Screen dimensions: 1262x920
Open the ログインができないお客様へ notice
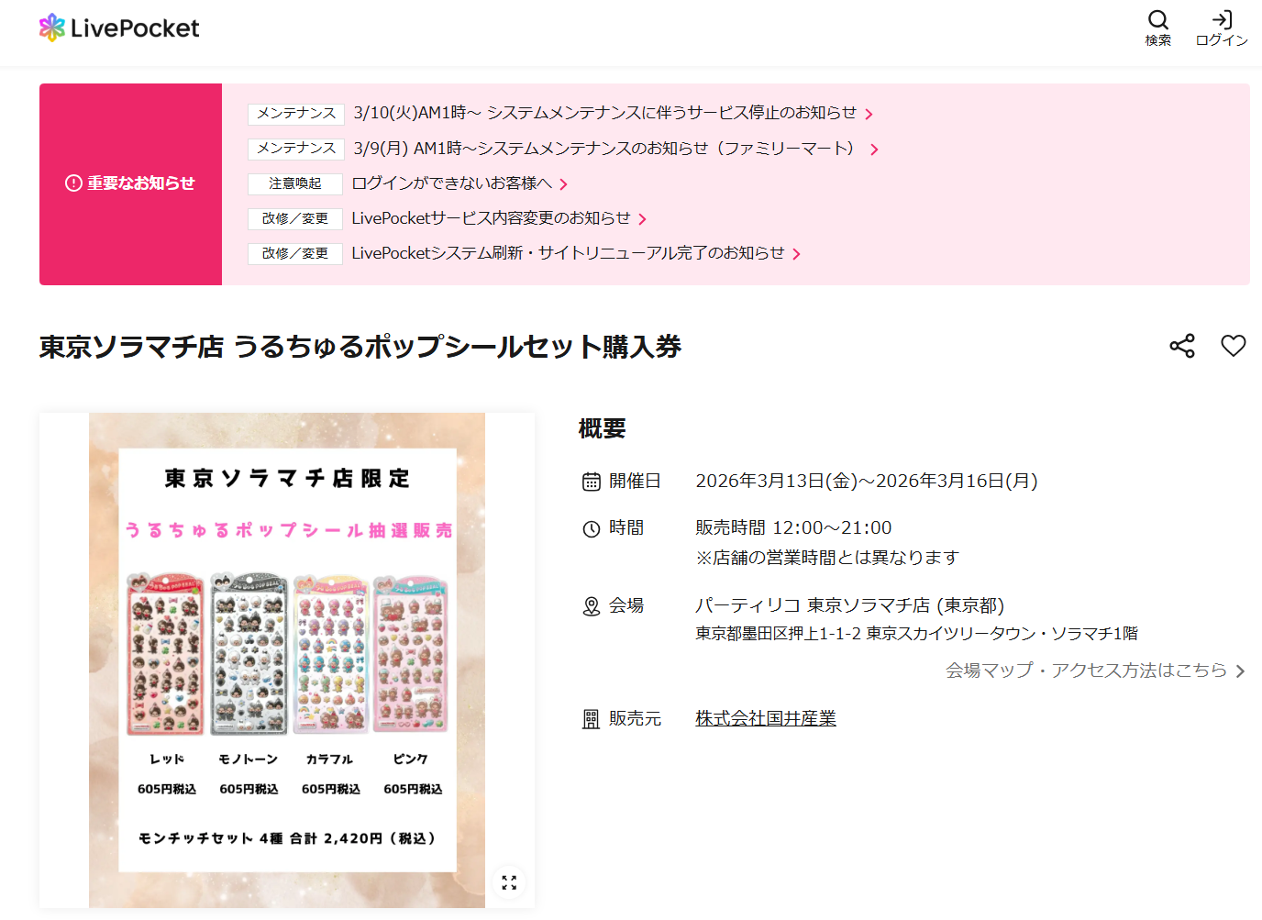pos(452,183)
